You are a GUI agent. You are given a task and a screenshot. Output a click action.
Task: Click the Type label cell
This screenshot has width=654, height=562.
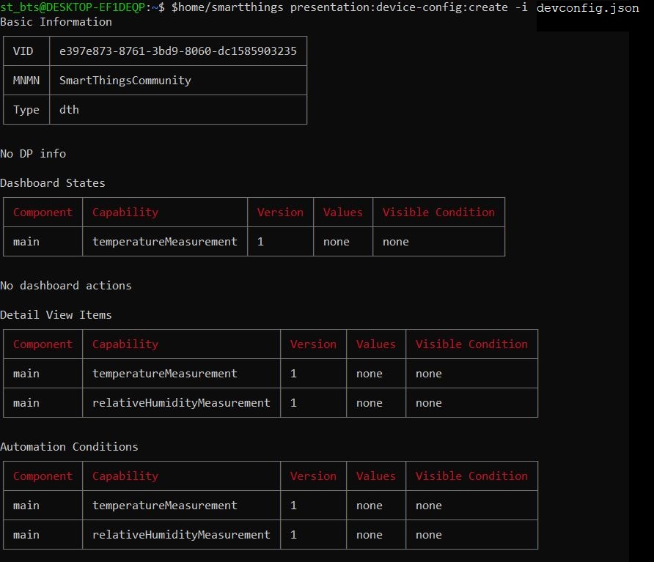26,110
